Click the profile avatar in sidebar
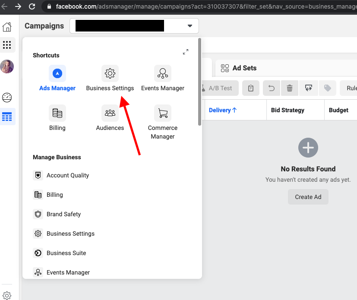This screenshot has width=357, height=300. 7,66
